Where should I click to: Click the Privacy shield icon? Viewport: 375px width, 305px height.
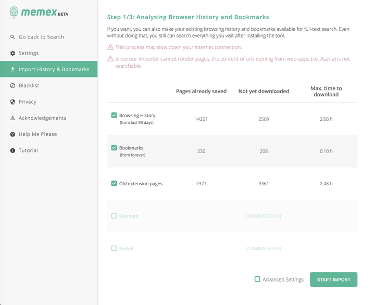[12, 102]
